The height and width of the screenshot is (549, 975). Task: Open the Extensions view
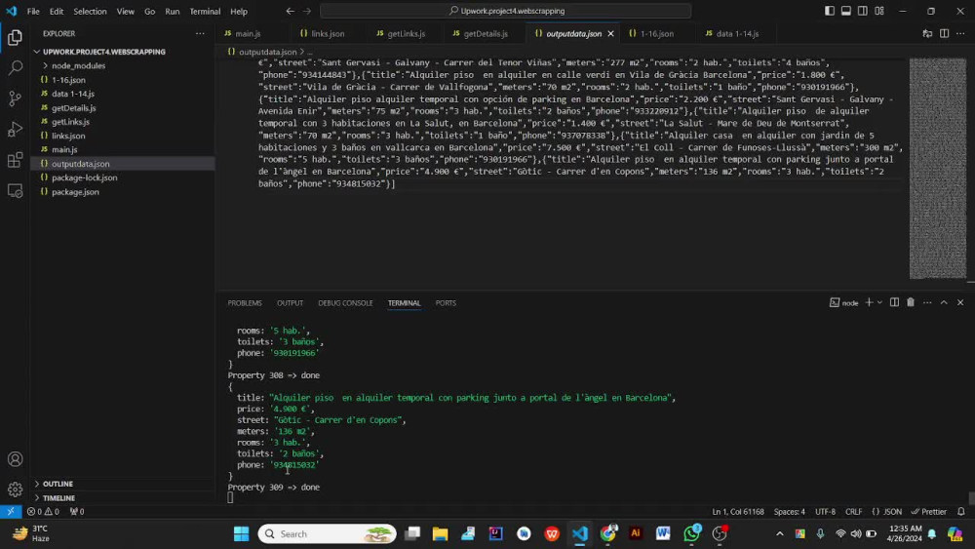[x=15, y=160]
